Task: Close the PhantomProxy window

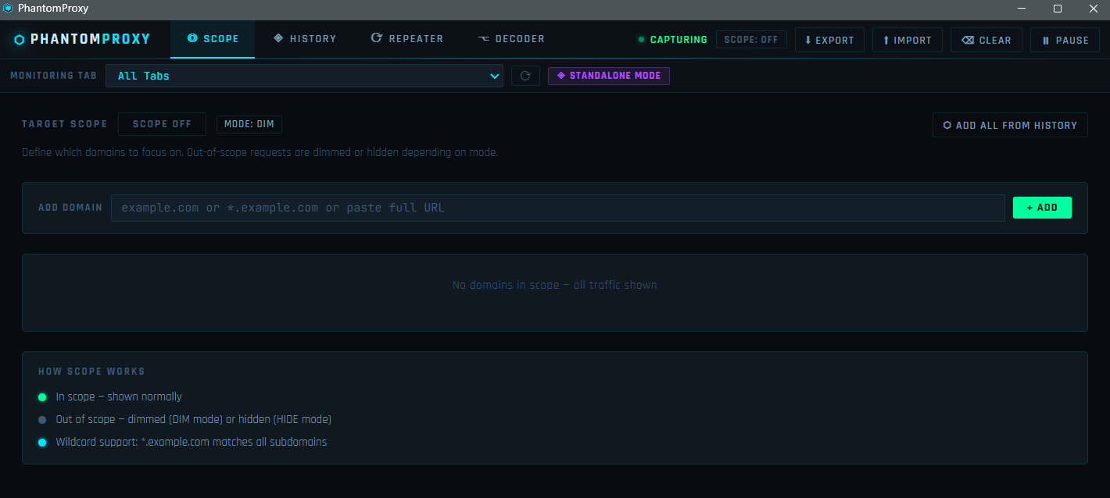Action: (1093, 9)
